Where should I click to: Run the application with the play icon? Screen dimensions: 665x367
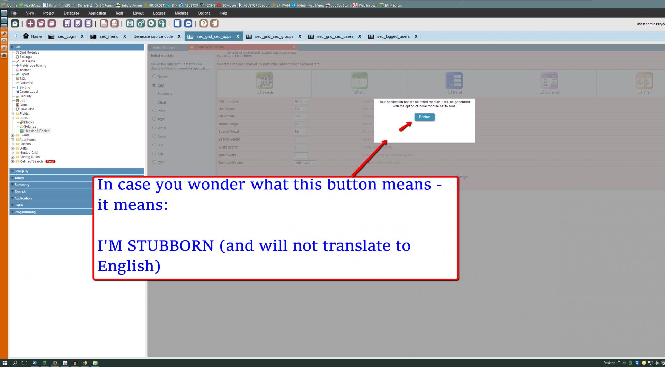151,24
